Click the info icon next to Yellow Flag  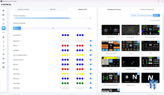click(x=21, y=74)
